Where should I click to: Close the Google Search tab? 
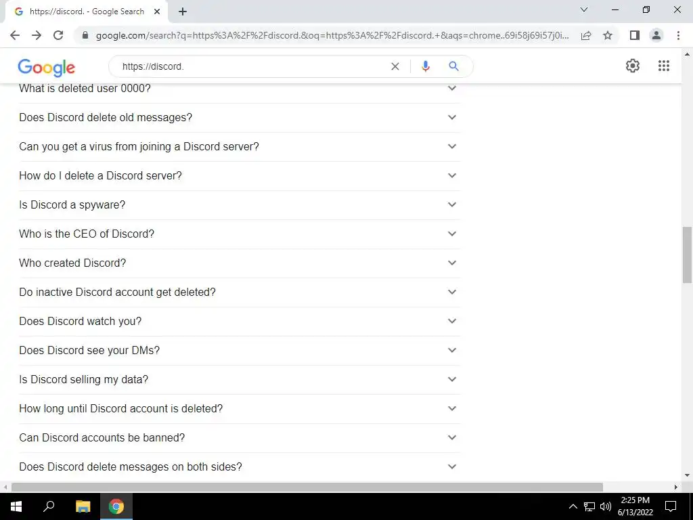[157, 12]
